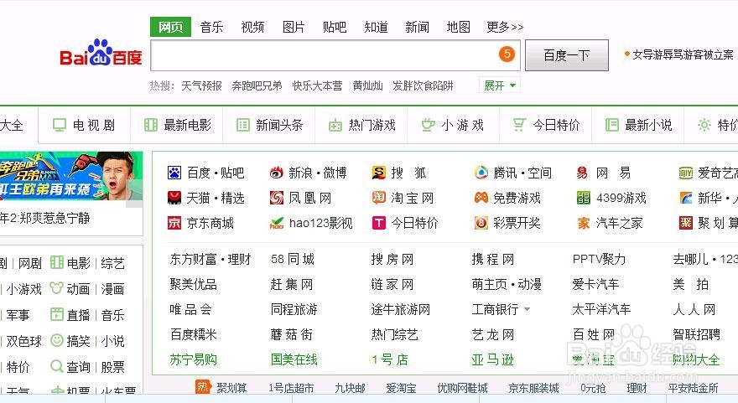Click the 4399游戏 icon
The width and height of the screenshot is (738, 403).
pyautogui.click(x=583, y=198)
